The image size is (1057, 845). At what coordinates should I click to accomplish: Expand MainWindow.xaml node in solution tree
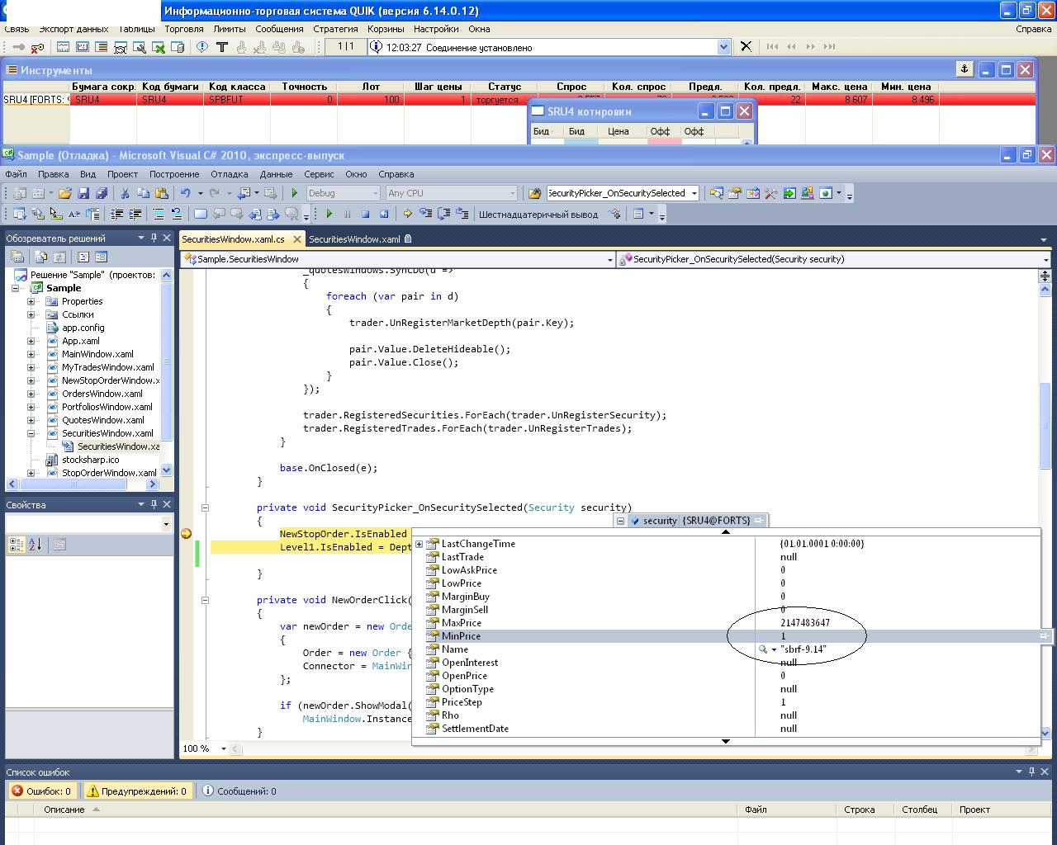pyautogui.click(x=31, y=354)
